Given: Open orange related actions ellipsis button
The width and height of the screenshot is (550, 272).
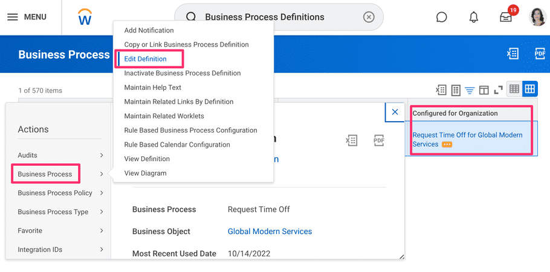Looking at the screenshot, I should click(x=447, y=144).
